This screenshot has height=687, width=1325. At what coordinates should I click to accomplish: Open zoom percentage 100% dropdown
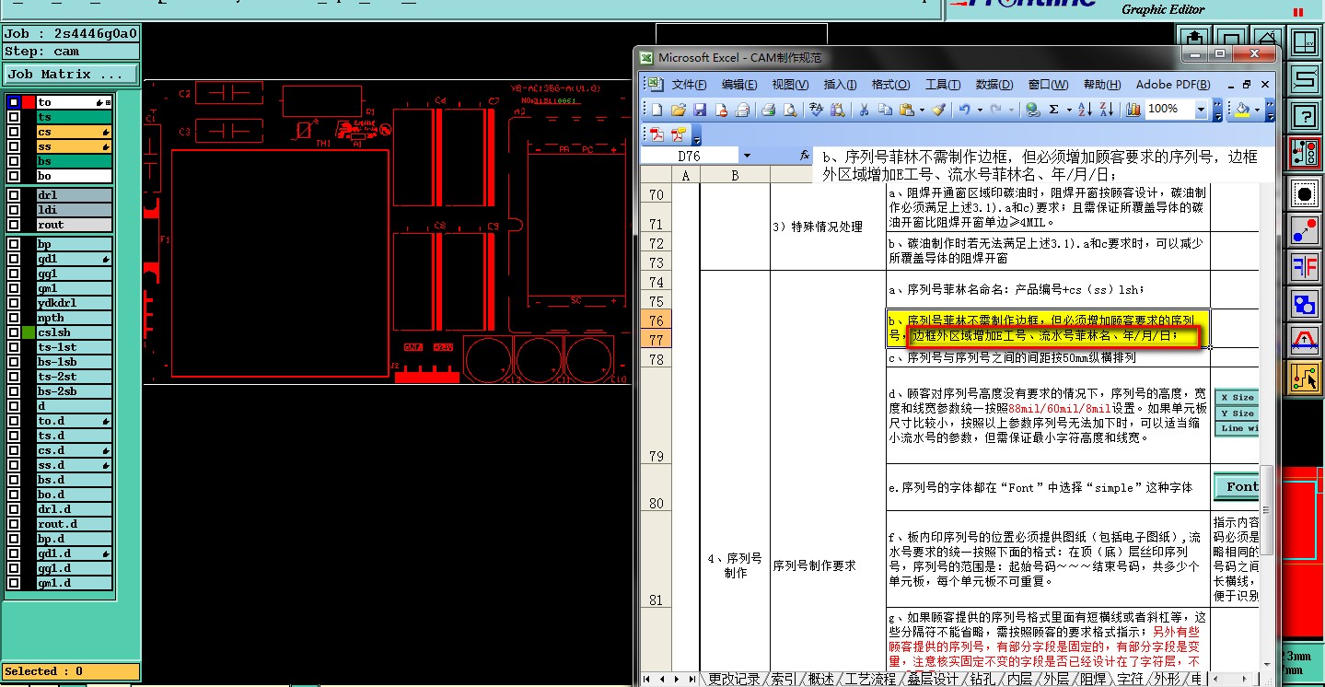(x=1201, y=110)
